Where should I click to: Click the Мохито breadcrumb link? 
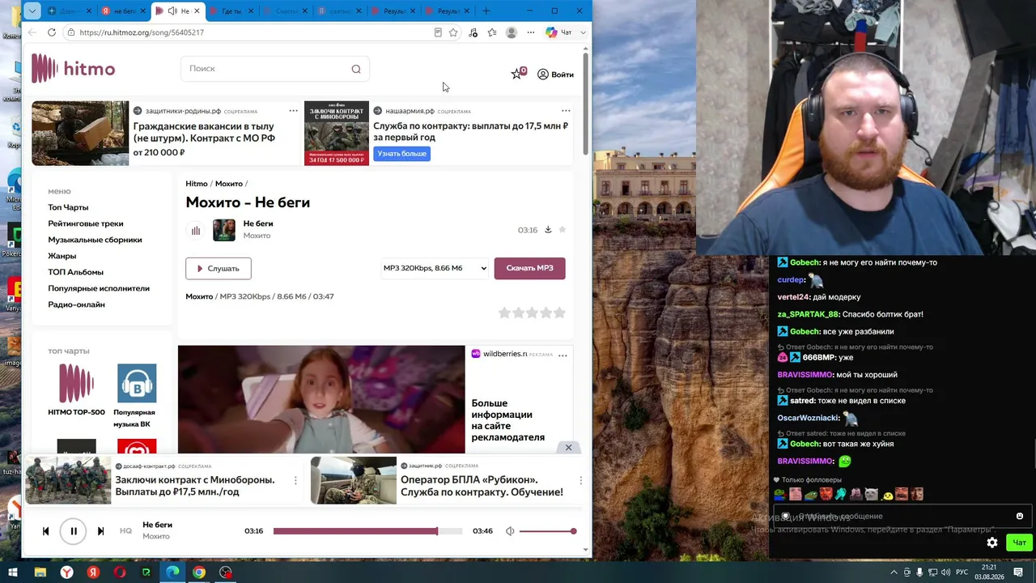pos(229,184)
